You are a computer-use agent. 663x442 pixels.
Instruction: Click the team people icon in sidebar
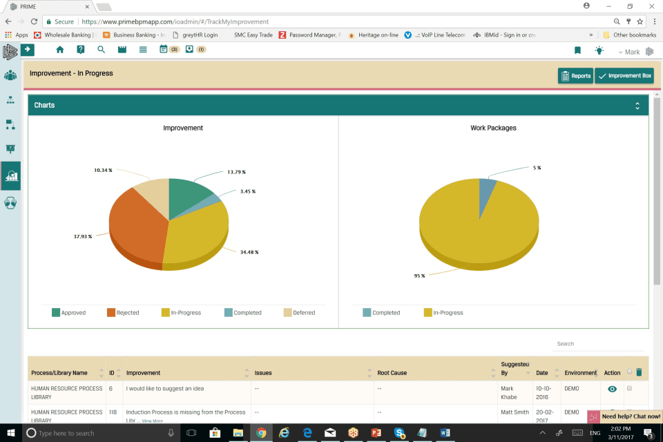[10, 75]
